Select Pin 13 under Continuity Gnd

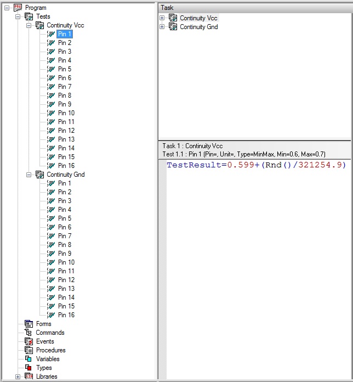coord(66,289)
